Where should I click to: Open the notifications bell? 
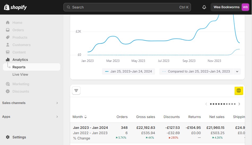pyautogui.click(x=204, y=7)
